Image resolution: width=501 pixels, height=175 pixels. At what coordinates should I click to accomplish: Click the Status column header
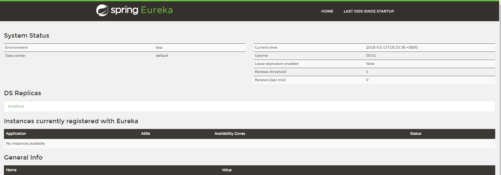pos(416,133)
